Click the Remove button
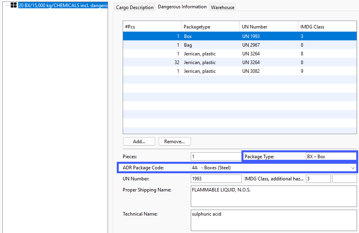 [x=174, y=141]
